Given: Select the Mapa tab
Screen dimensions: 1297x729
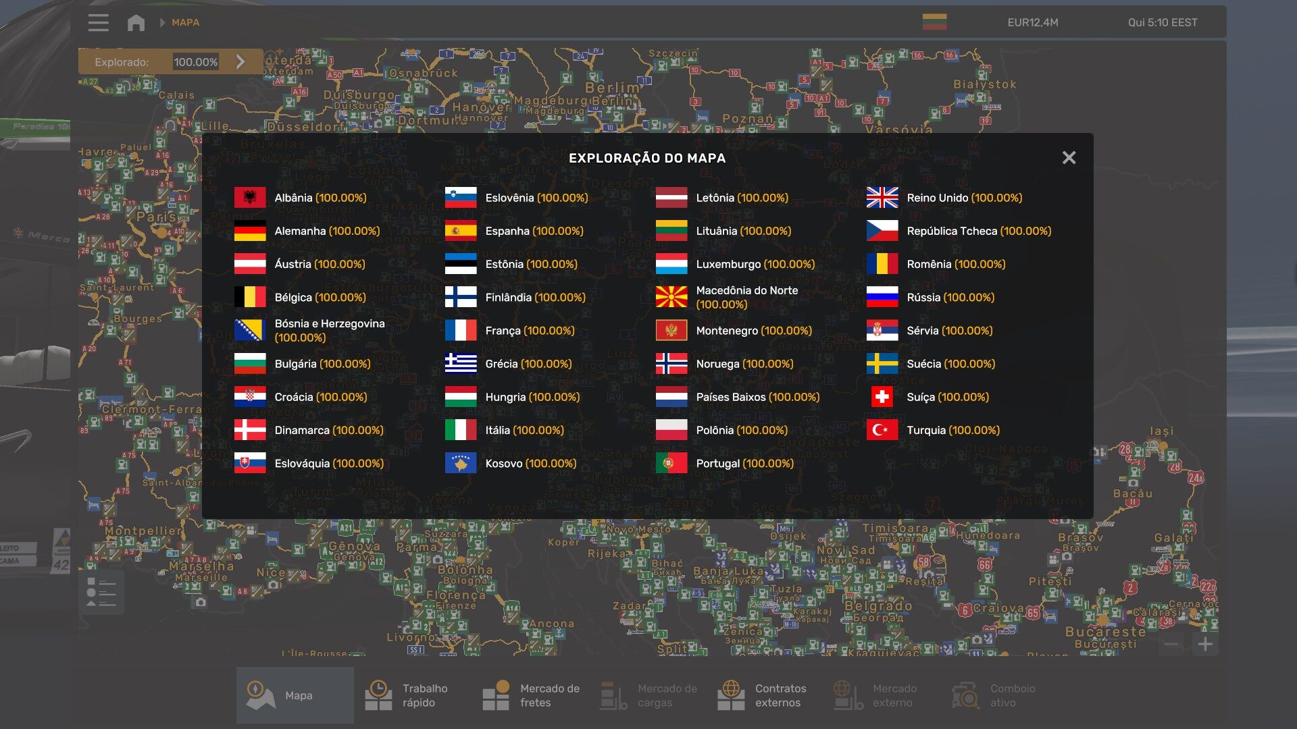Looking at the screenshot, I should (x=295, y=695).
